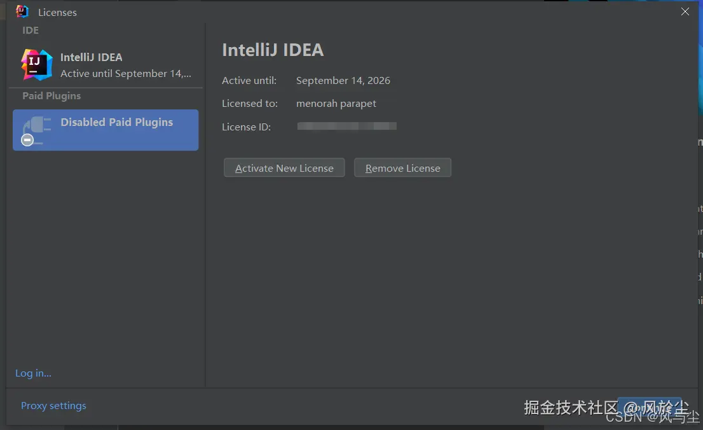The width and height of the screenshot is (703, 430).
Task: Click the blurred License ID value
Action: pos(346,127)
